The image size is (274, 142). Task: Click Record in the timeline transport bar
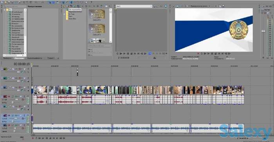coord(33,138)
